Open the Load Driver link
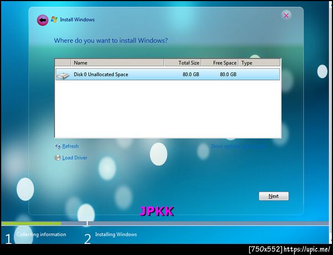Screen dimensions: 333x255 pyautogui.click(x=74, y=158)
